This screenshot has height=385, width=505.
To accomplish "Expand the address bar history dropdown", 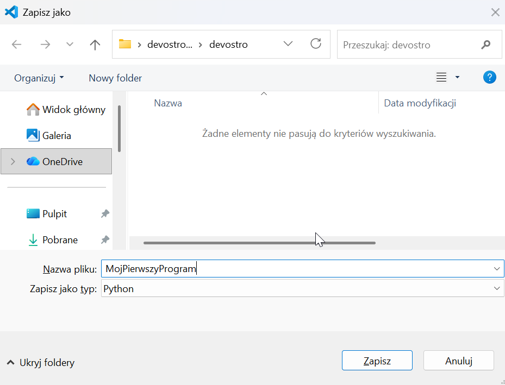I will (x=288, y=44).
